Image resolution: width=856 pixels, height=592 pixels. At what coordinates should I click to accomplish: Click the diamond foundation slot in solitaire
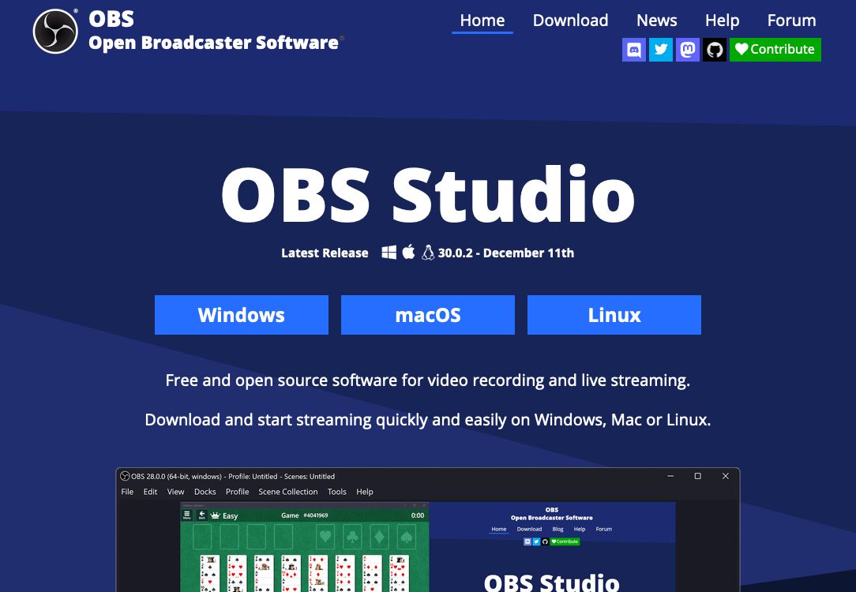379,537
